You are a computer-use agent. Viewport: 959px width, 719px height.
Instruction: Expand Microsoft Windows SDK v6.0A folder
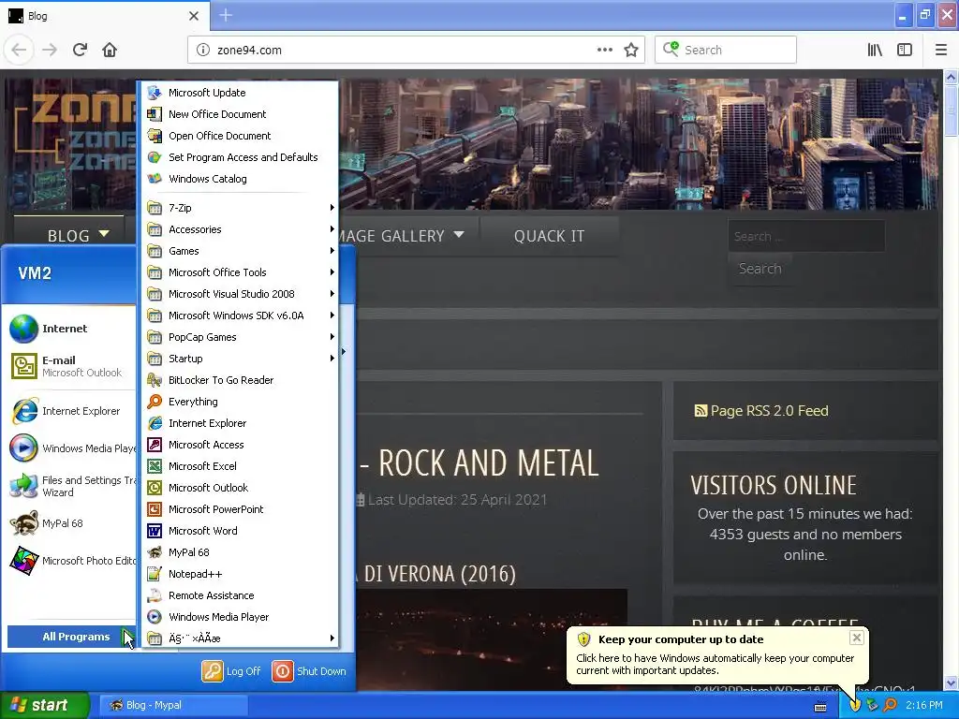coord(241,315)
